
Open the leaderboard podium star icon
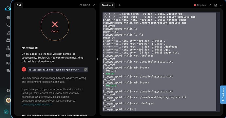tap(8, 48)
